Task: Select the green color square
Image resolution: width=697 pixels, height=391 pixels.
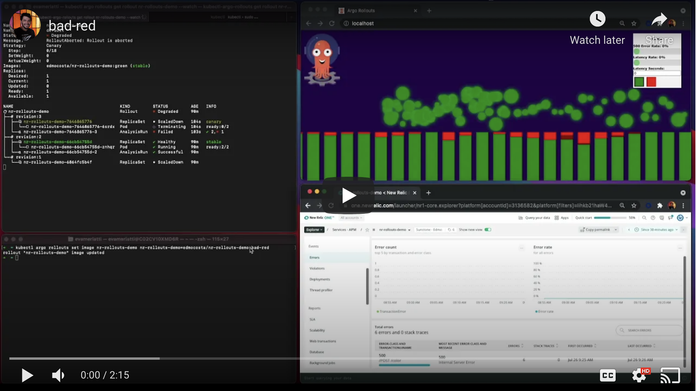Action: point(639,82)
